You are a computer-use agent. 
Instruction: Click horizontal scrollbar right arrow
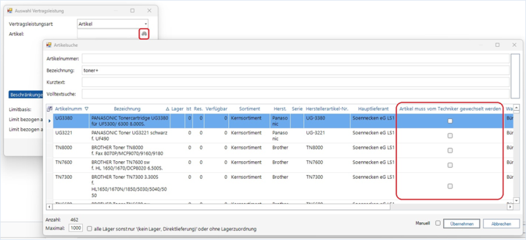pyautogui.click(x=510, y=207)
